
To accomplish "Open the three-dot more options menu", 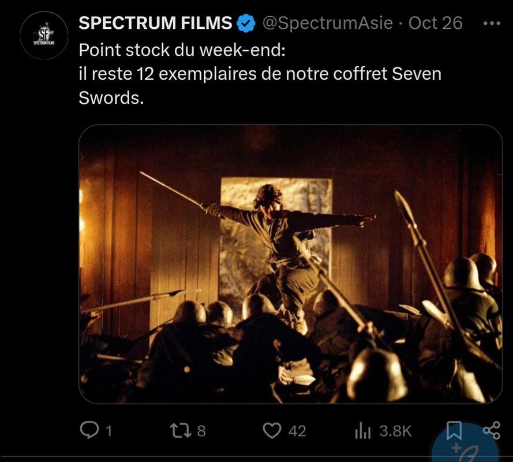I will point(492,23).
